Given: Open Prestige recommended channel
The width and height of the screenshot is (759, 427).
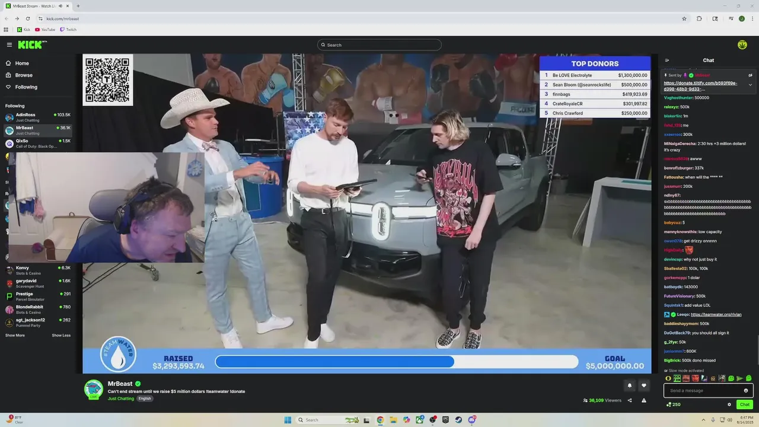Looking at the screenshot, I should pos(38,296).
